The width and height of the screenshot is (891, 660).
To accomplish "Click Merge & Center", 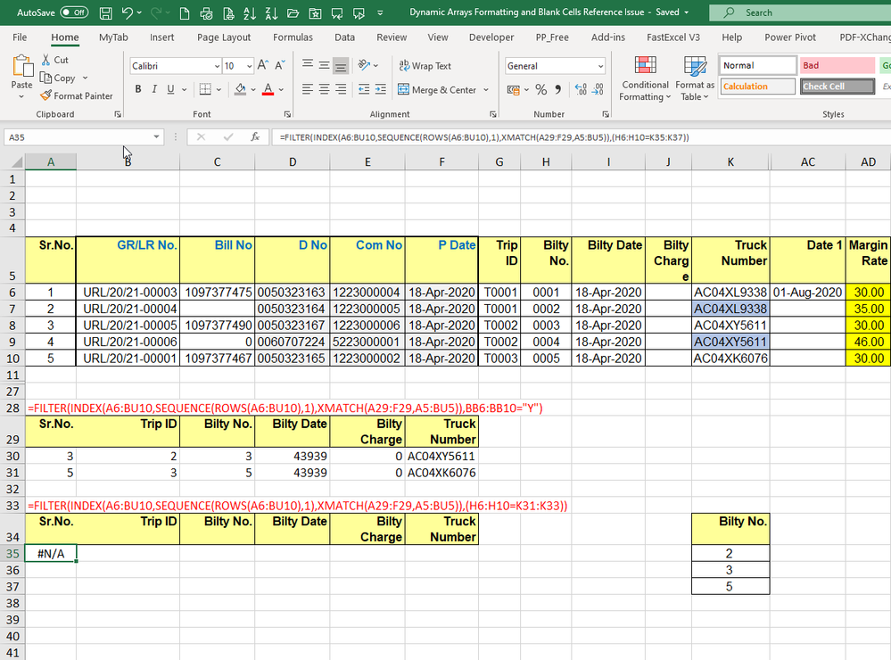I will (x=437, y=90).
